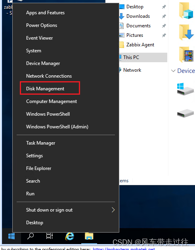Click blue Downloads arrow icon in sidebar
This screenshot has height=250, width=195.
[x=122, y=16]
